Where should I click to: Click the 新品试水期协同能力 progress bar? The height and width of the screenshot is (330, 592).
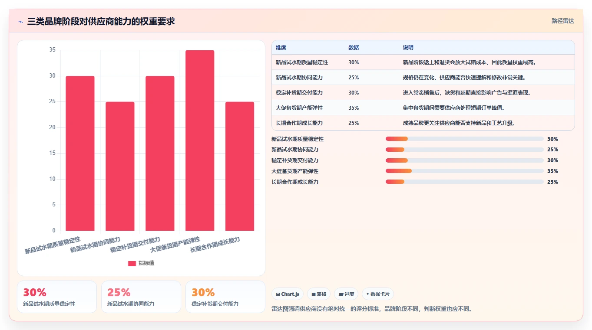click(465, 150)
